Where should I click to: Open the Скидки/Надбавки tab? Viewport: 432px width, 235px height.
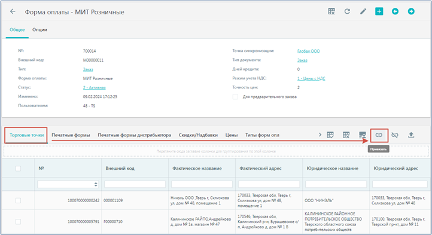coord(198,135)
